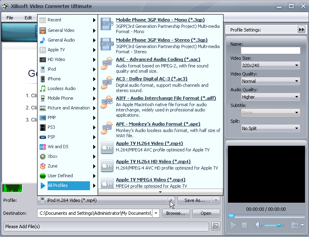Collapse Profile Settings panel with double-arrow

tap(301, 29)
